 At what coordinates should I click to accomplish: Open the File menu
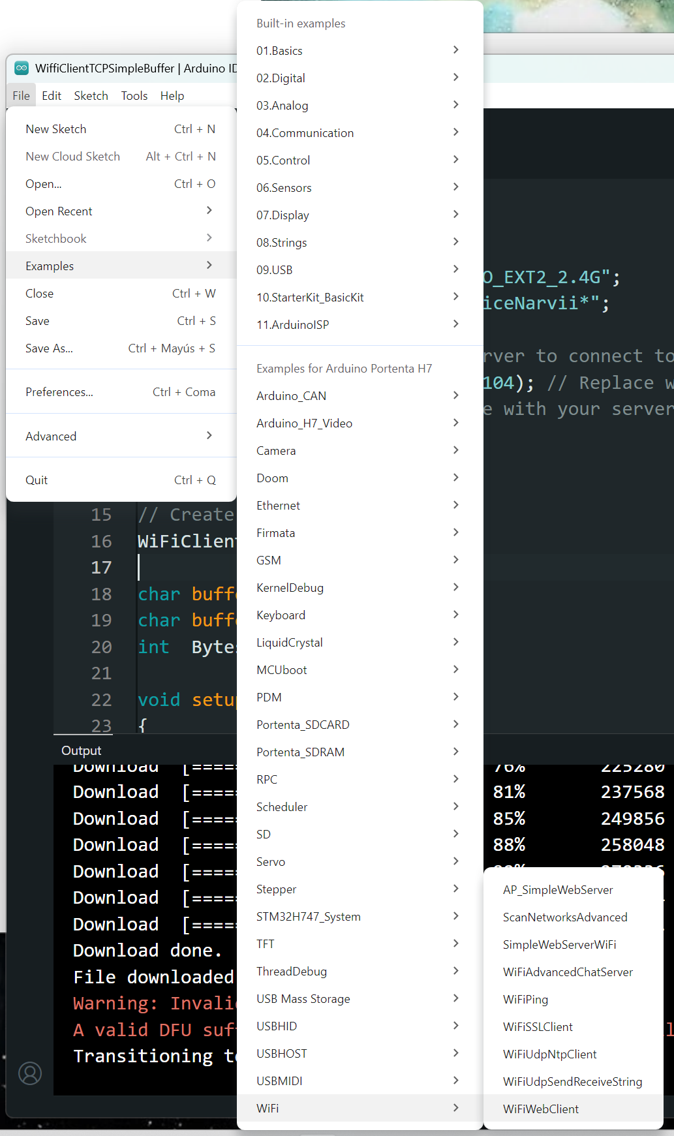21,95
